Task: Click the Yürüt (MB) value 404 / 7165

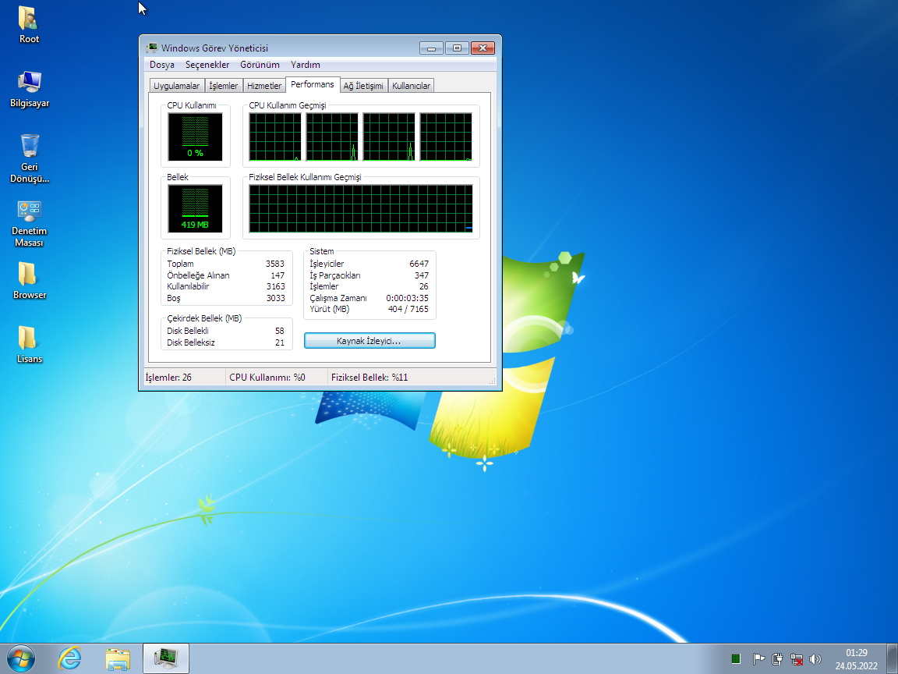Action: [x=408, y=309]
